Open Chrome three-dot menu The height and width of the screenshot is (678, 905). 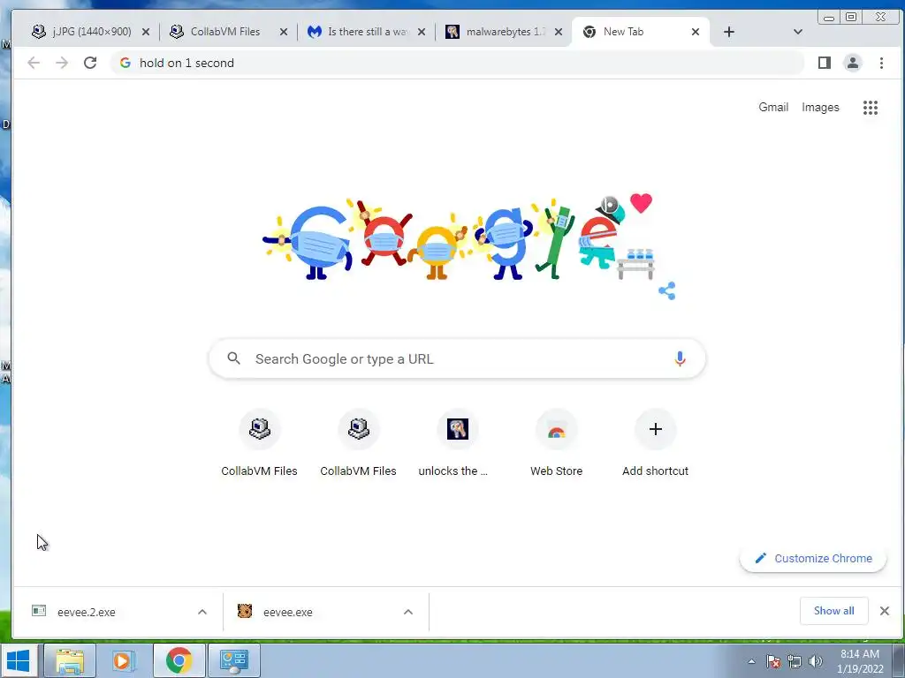881,63
